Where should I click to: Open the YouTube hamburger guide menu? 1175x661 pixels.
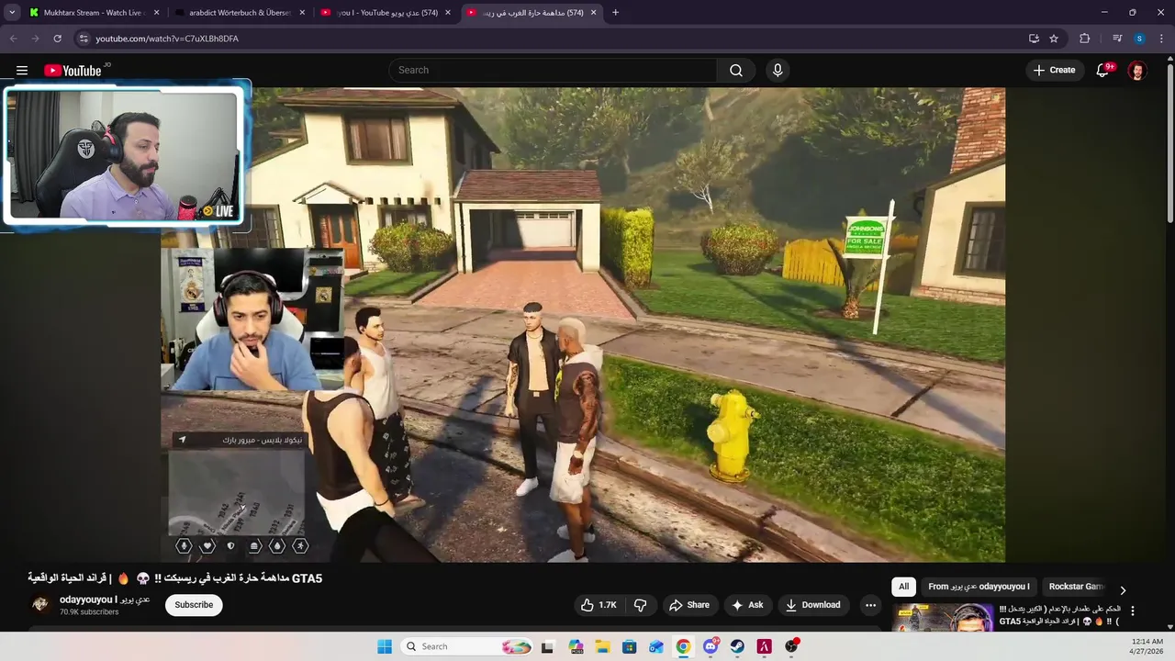pyautogui.click(x=22, y=71)
